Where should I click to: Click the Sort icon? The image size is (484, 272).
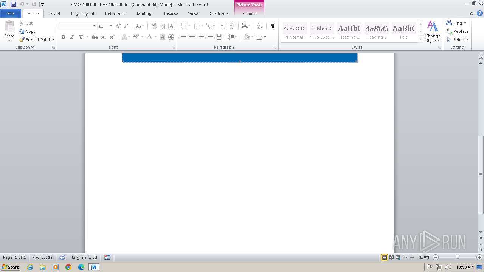coord(260,26)
